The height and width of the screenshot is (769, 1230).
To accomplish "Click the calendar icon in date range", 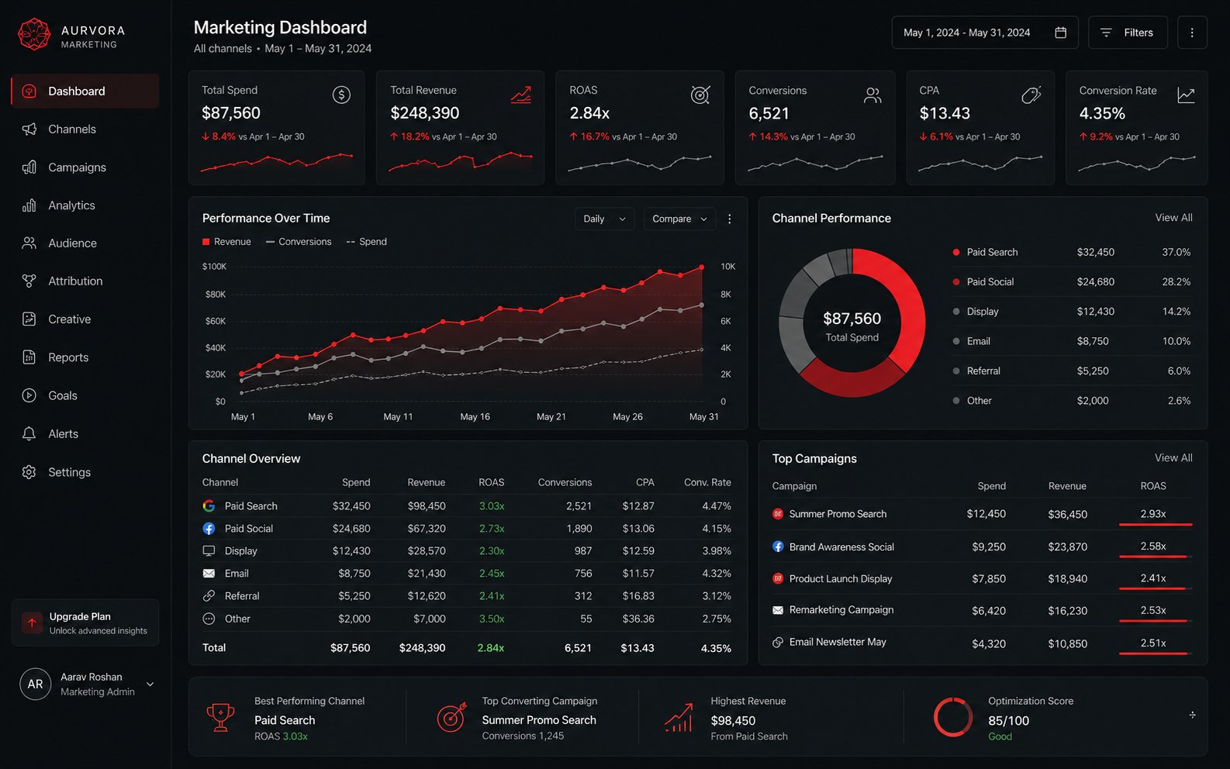I will [1061, 33].
